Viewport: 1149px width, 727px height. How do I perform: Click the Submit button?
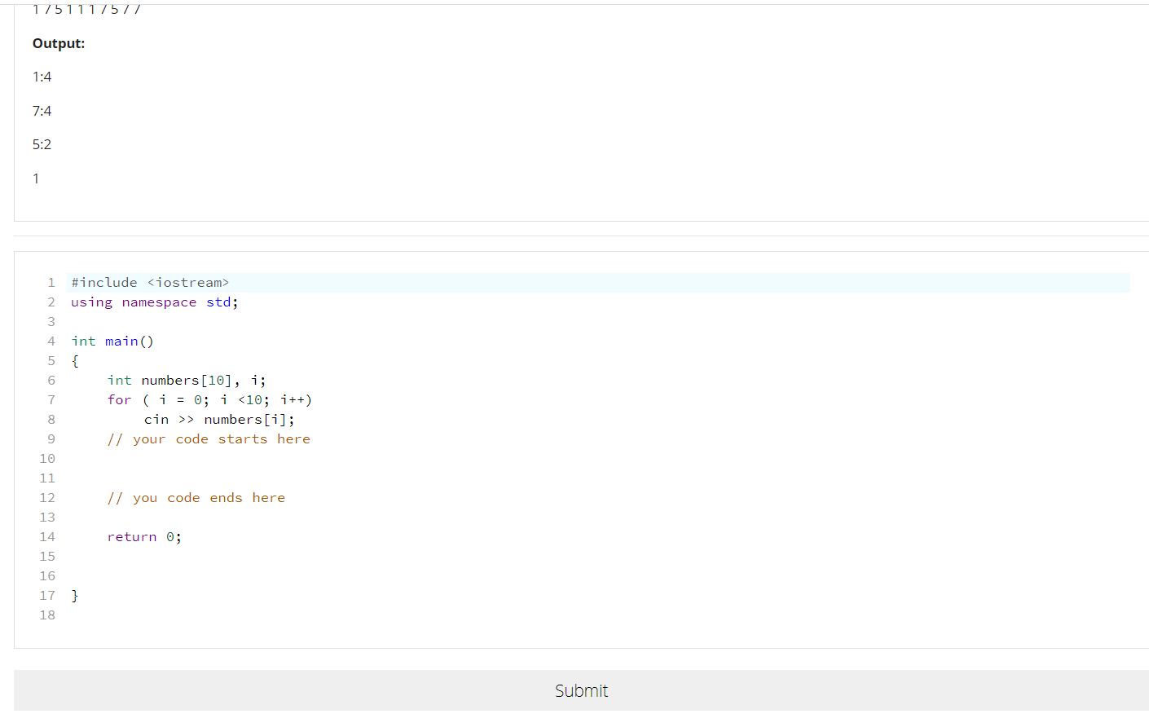(x=581, y=690)
